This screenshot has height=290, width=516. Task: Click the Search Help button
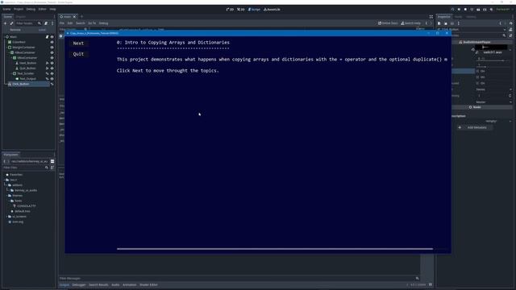(x=410, y=23)
